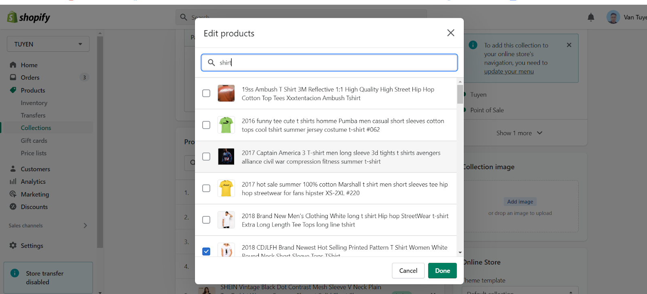This screenshot has height=294, width=647.
Task: Select the 2017 Captain America T-shirt checkbox
Action: (206, 157)
